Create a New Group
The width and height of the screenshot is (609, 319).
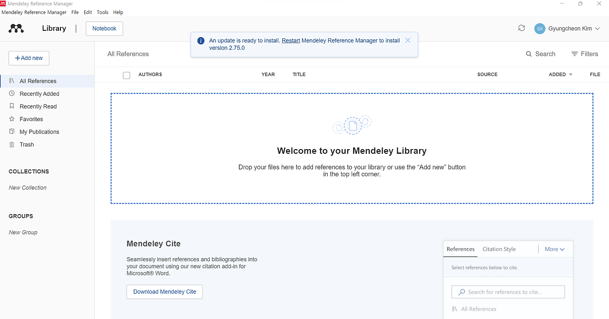pos(23,232)
